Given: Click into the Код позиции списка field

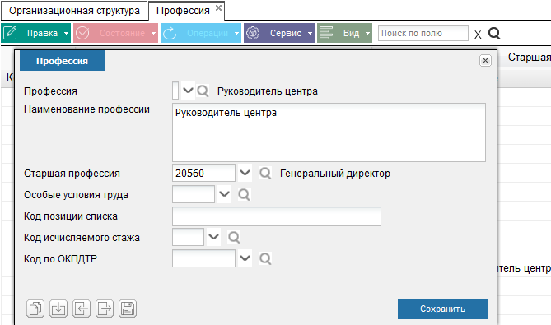Looking at the screenshot, I should point(277,216).
